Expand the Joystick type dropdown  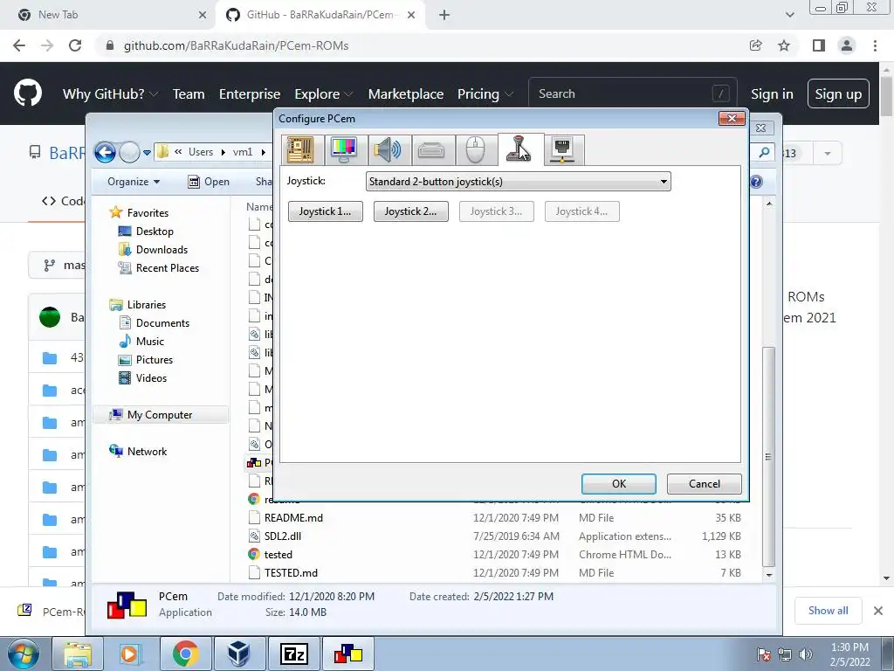pyautogui.click(x=518, y=182)
